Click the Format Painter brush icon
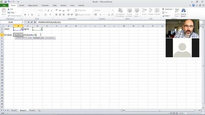Screen dimensions: 205x115 [x=9, y=16]
